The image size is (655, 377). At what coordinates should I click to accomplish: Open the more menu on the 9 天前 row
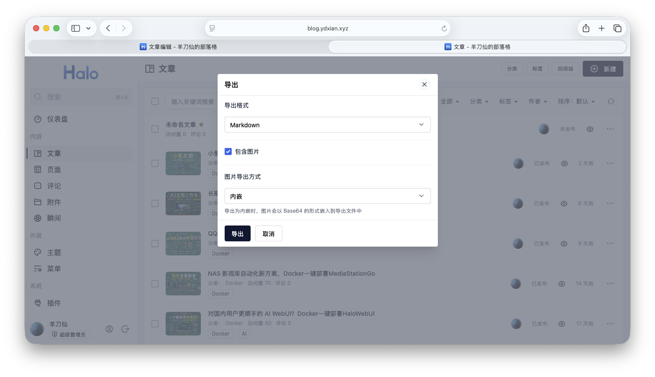(x=610, y=244)
